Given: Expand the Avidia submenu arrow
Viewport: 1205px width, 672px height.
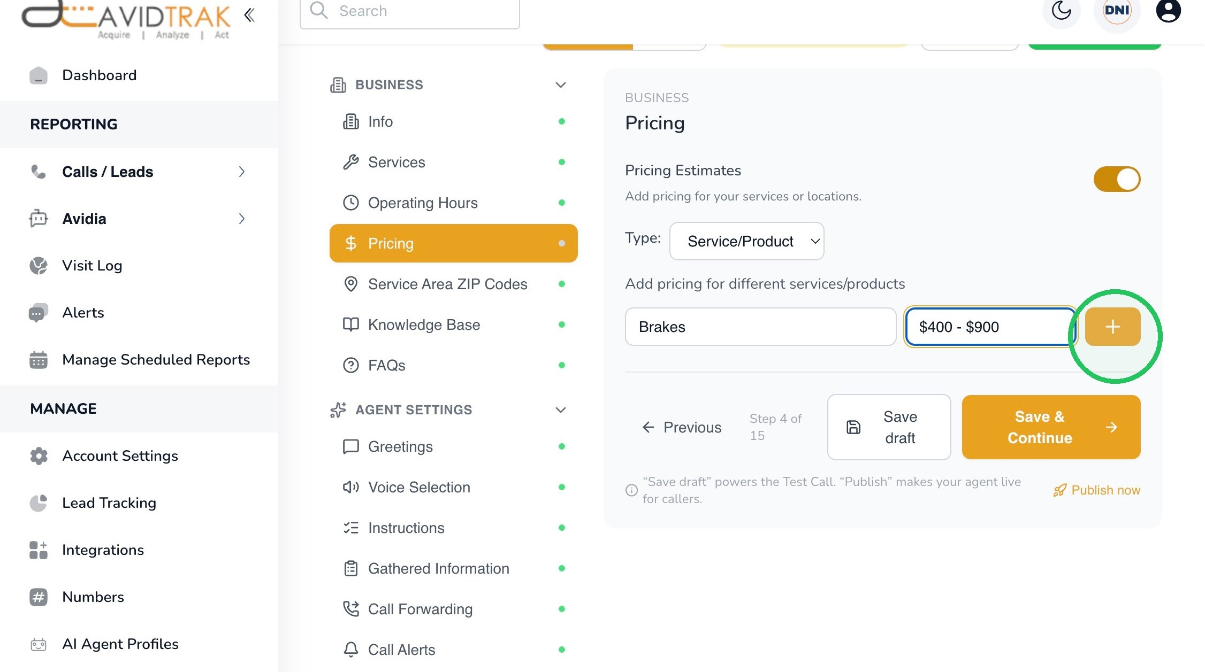Looking at the screenshot, I should [x=242, y=219].
